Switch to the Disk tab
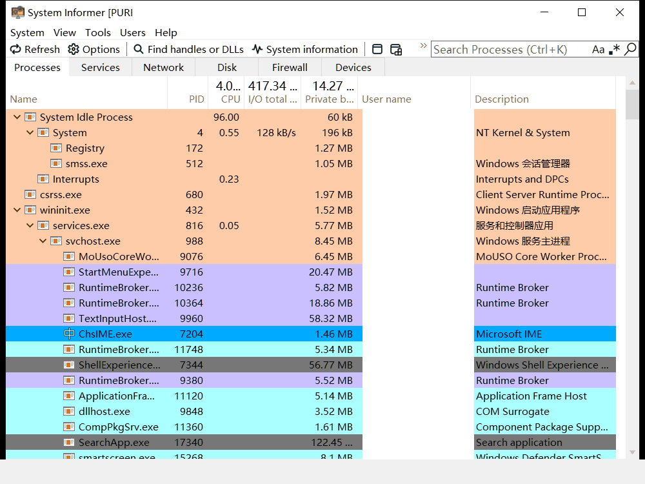The image size is (645, 484). click(x=226, y=68)
